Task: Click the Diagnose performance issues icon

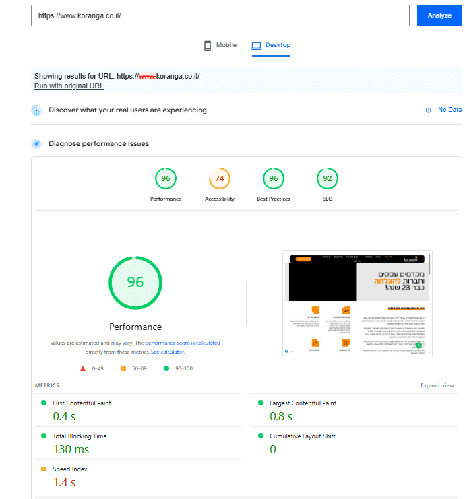Action: tap(36, 144)
